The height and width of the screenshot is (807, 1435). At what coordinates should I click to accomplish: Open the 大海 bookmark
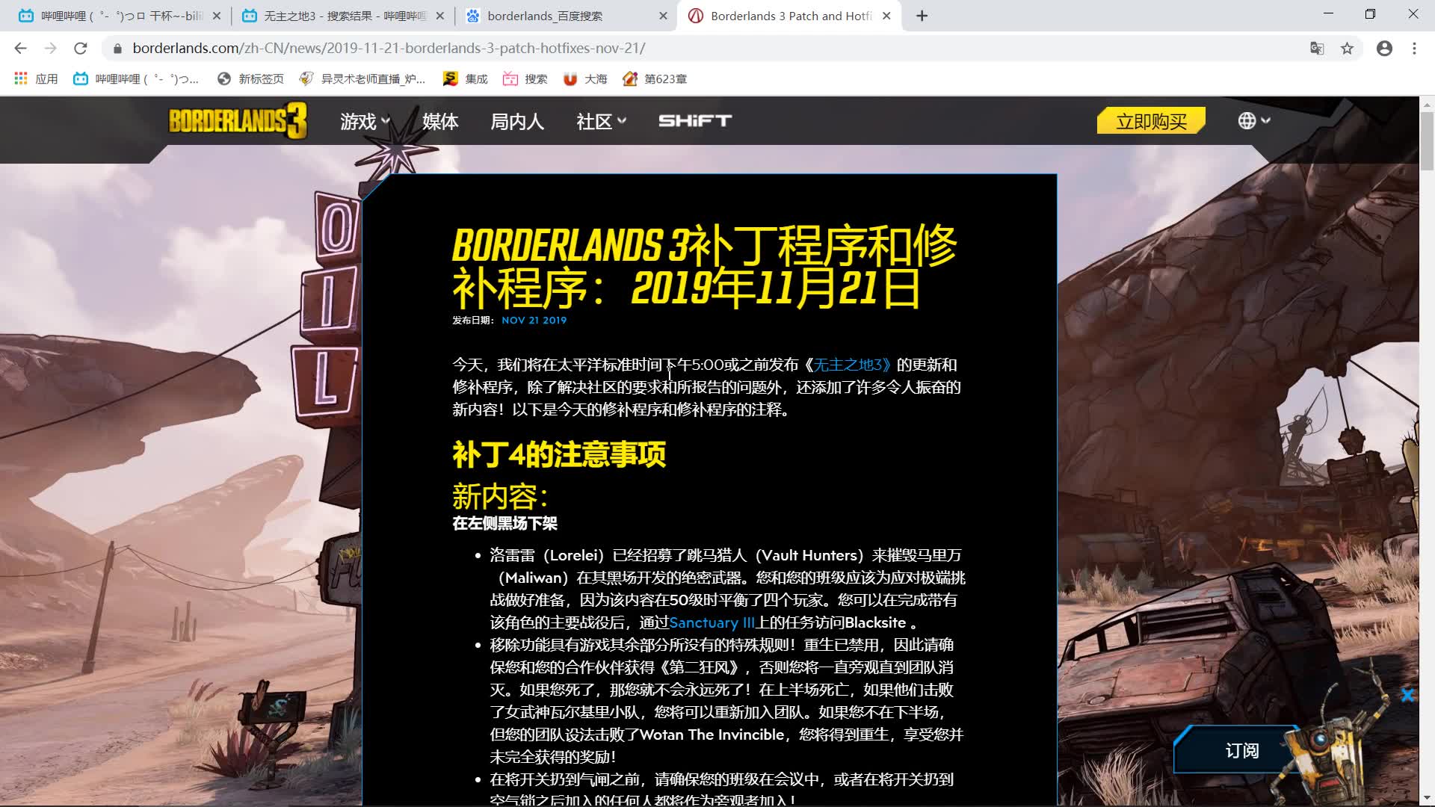[584, 78]
